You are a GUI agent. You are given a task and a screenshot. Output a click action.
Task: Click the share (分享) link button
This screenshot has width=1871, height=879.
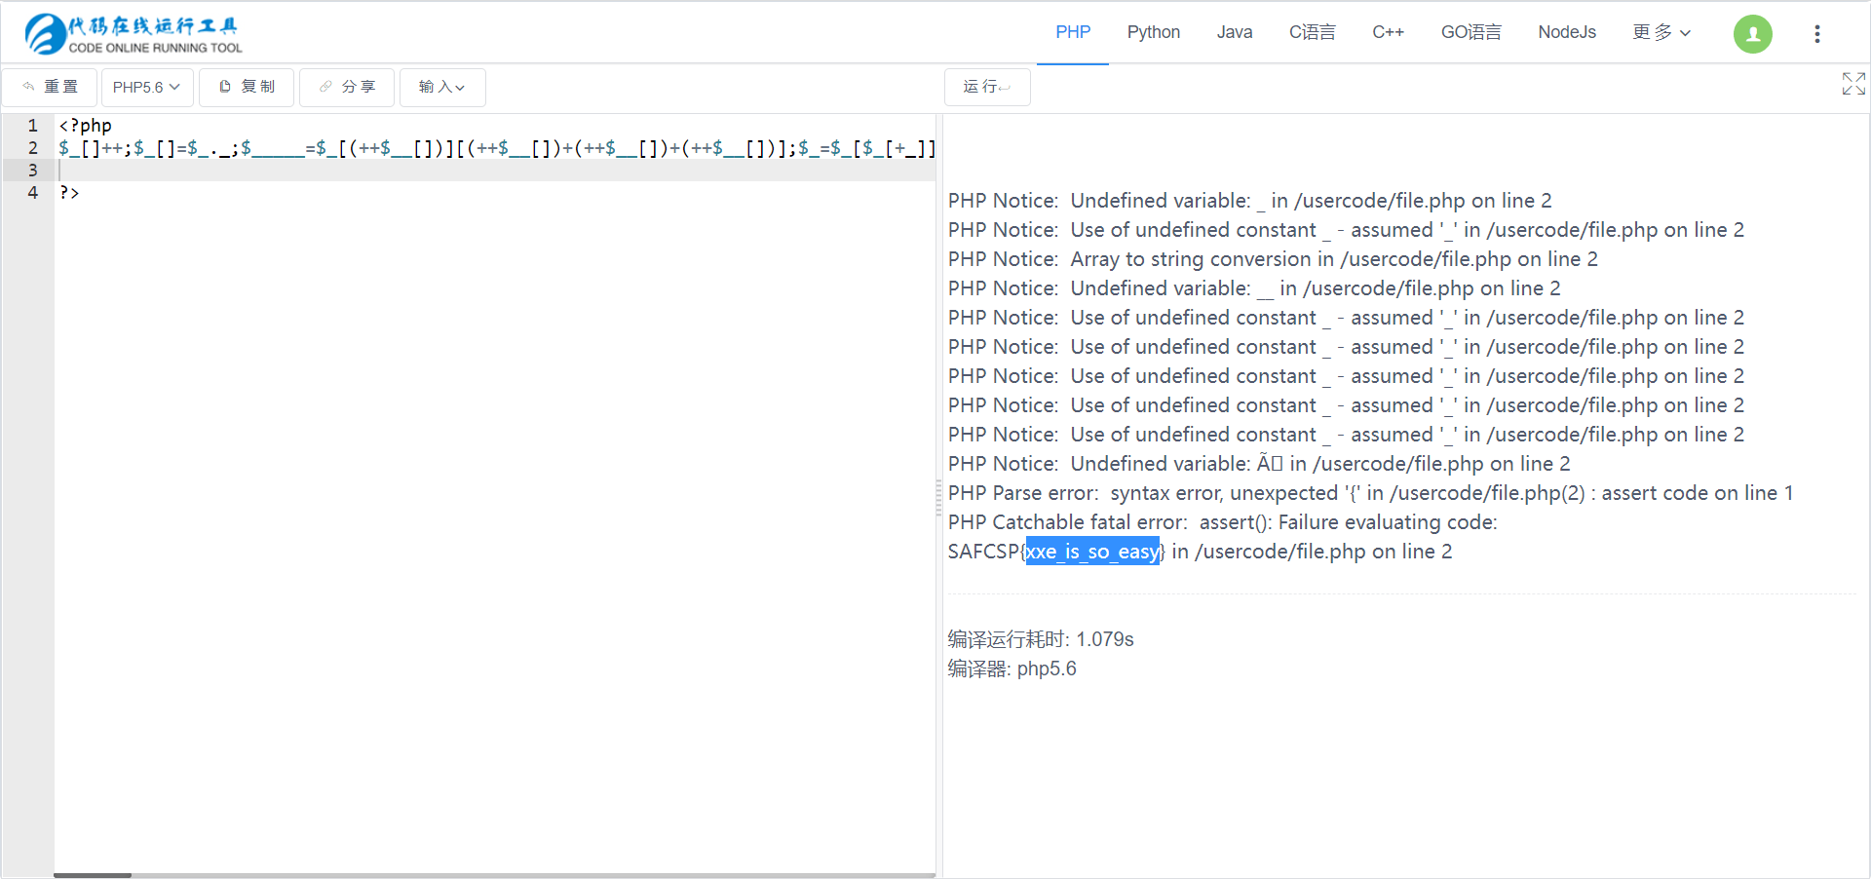[347, 87]
